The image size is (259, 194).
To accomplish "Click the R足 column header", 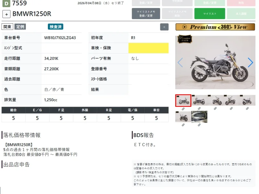I will pyautogui.click(x=109, y=110).
